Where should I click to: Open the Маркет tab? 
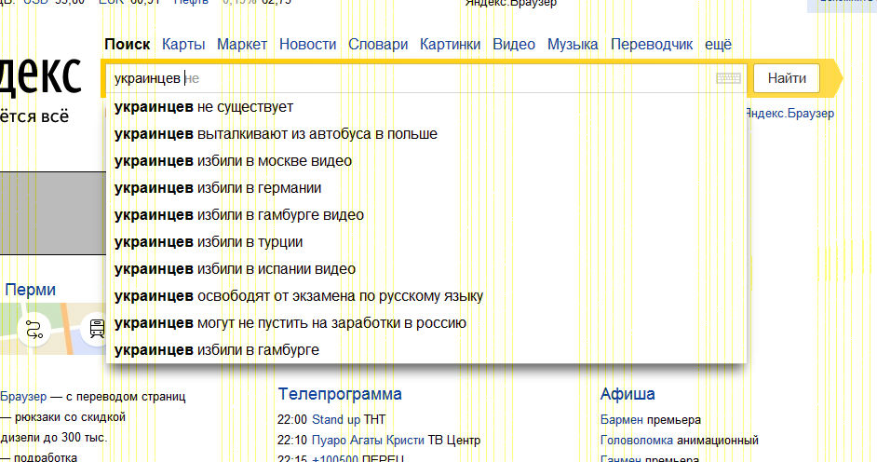(242, 44)
